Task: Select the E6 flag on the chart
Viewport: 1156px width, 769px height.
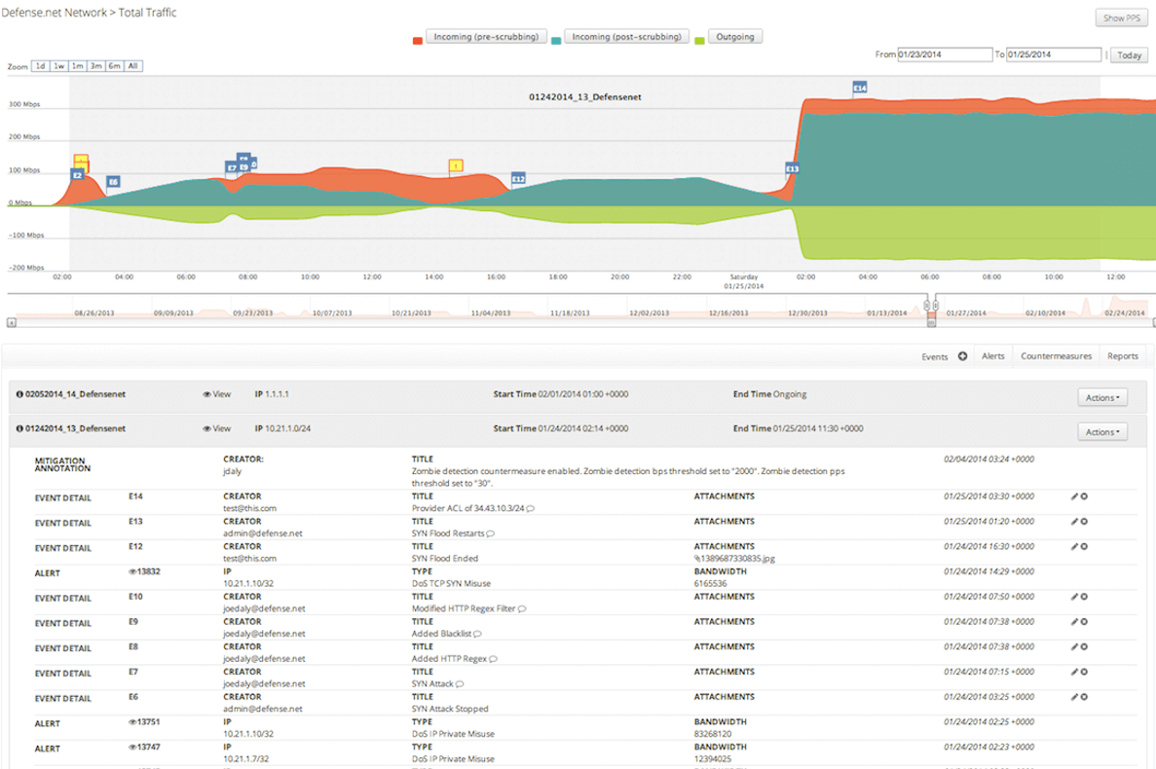Action: point(113,182)
